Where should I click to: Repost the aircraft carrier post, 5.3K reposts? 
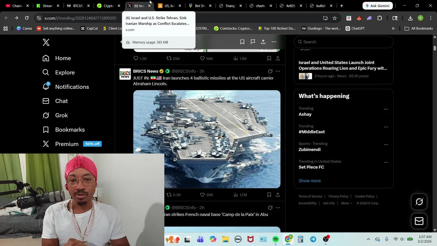(x=173, y=195)
